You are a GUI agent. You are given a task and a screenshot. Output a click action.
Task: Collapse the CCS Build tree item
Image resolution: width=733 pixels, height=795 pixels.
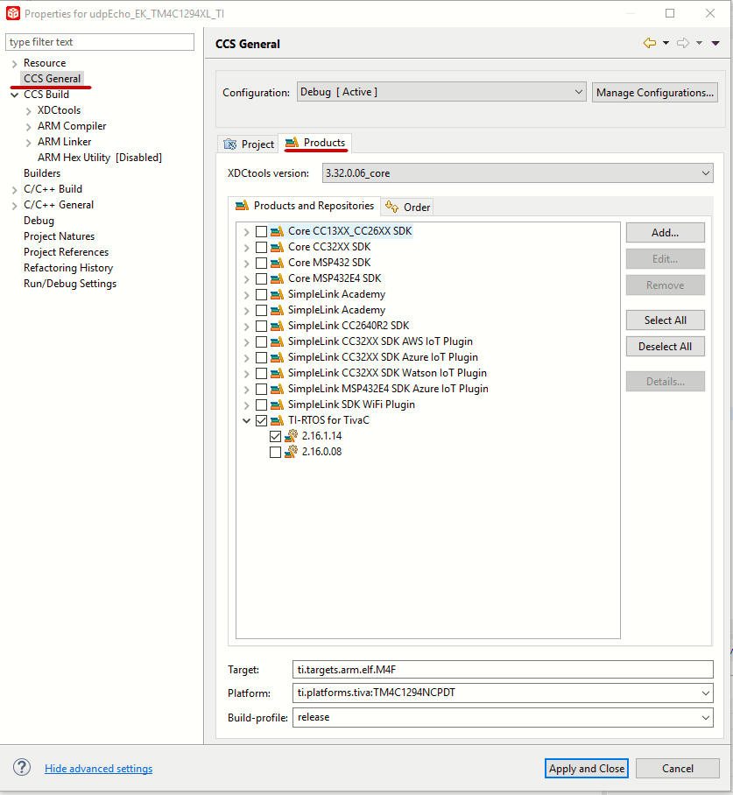(14, 95)
